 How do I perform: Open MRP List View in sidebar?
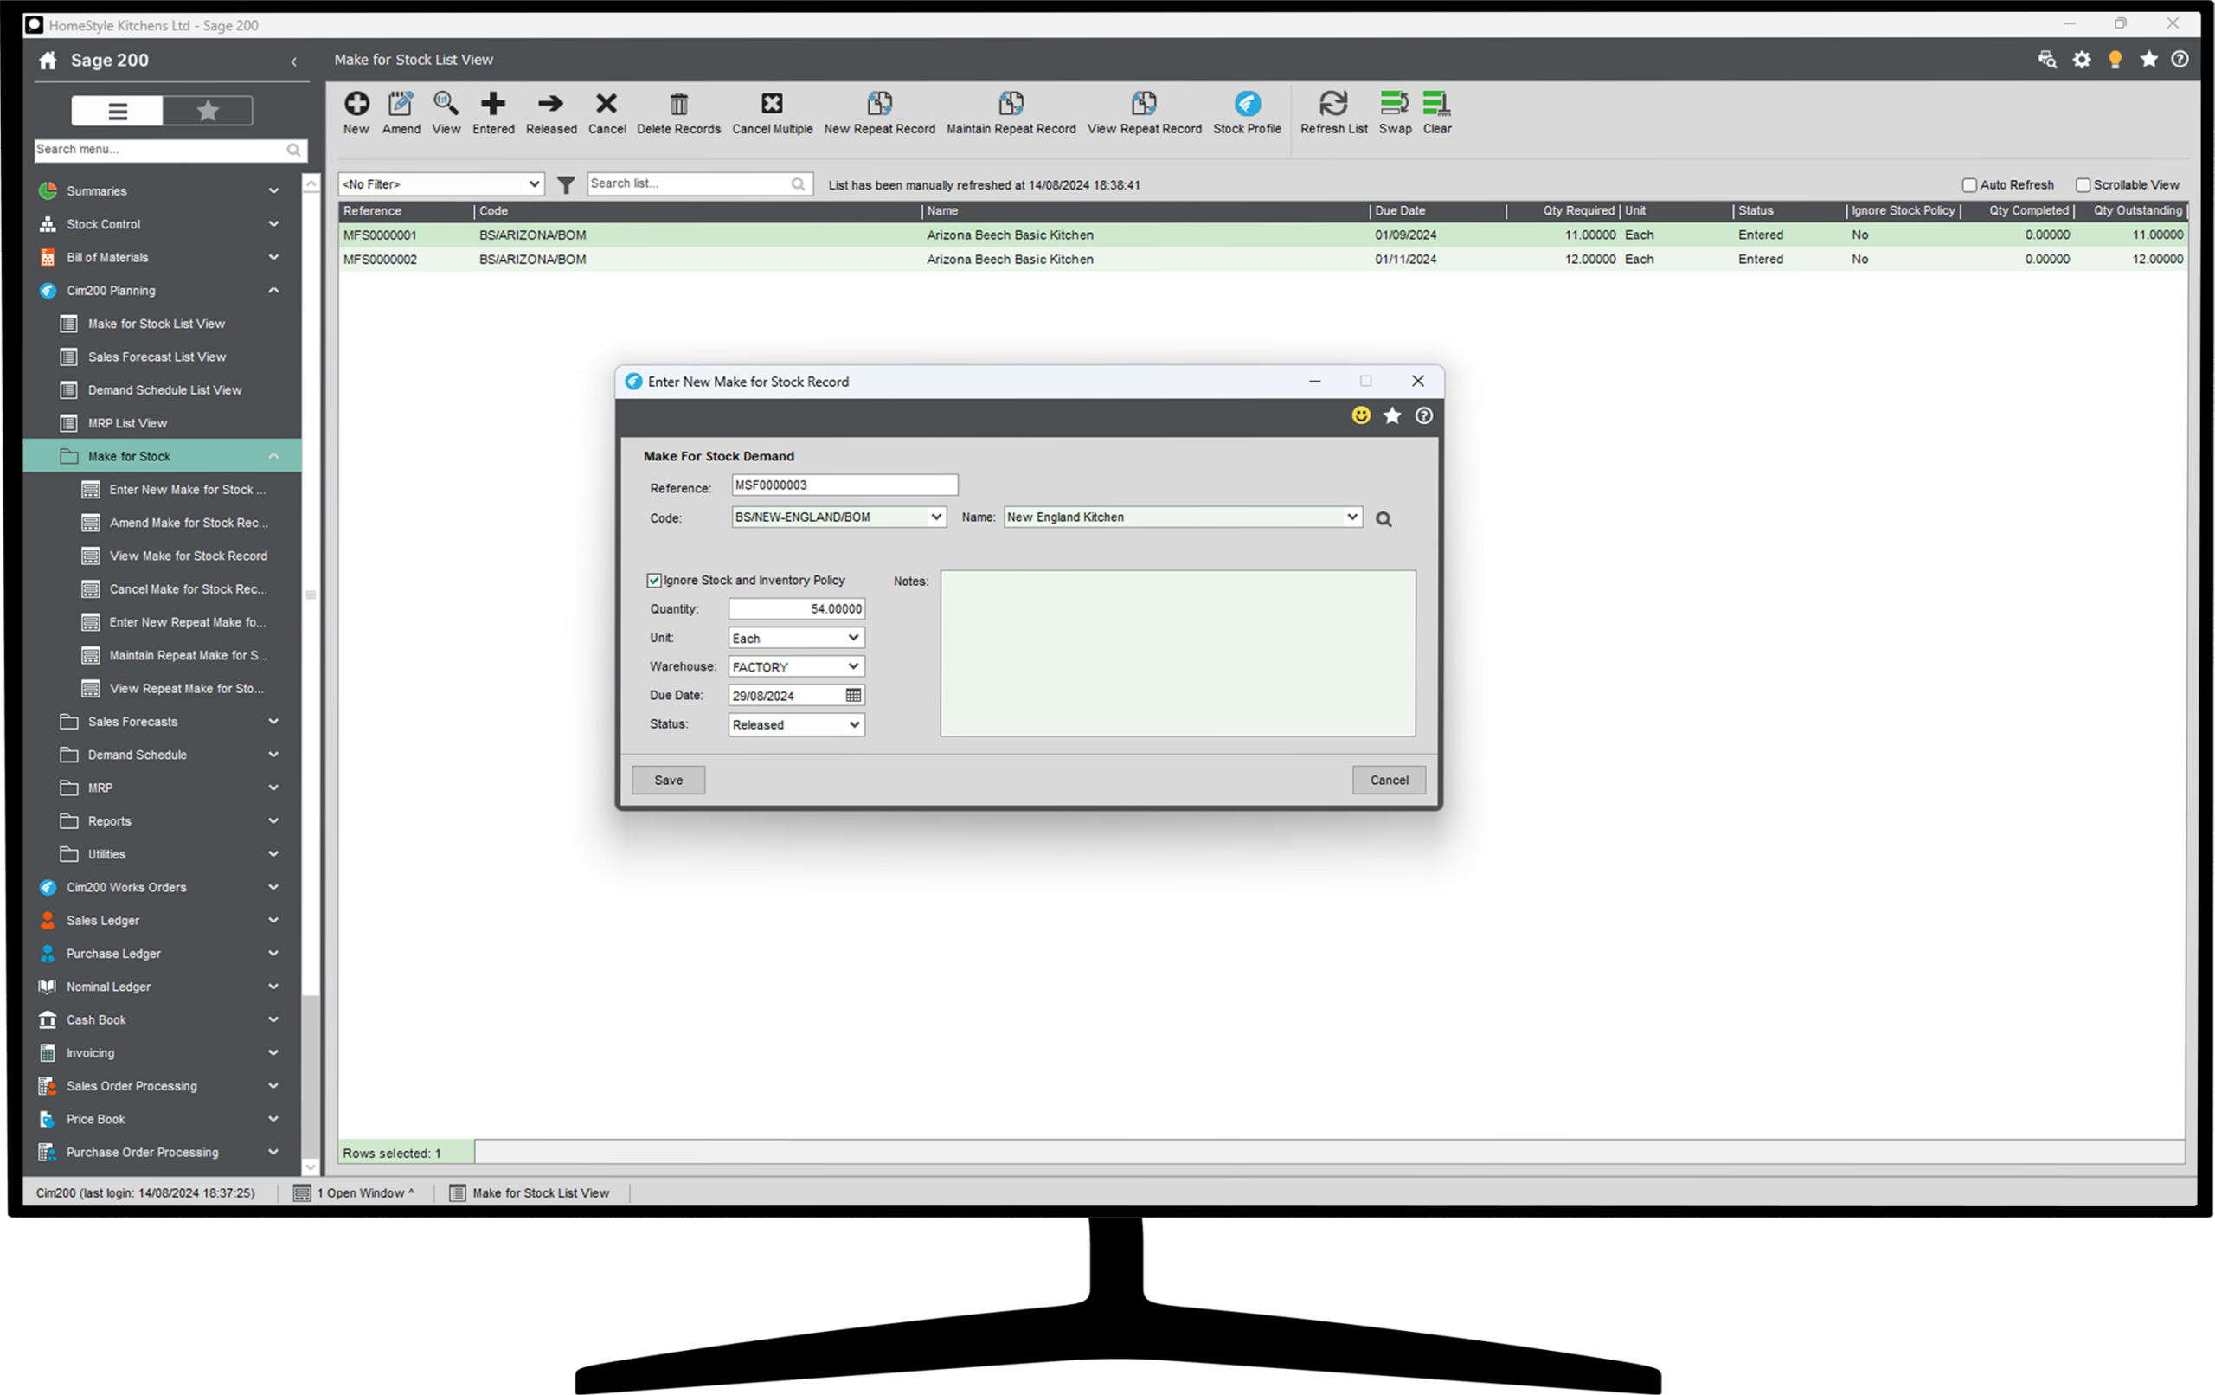click(127, 423)
